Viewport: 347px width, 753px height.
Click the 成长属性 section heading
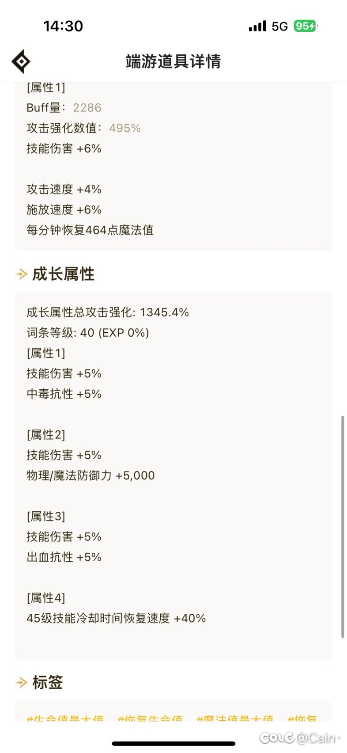(63, 274)
